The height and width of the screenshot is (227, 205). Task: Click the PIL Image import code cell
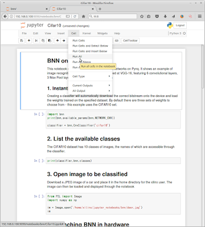point(113,204)
